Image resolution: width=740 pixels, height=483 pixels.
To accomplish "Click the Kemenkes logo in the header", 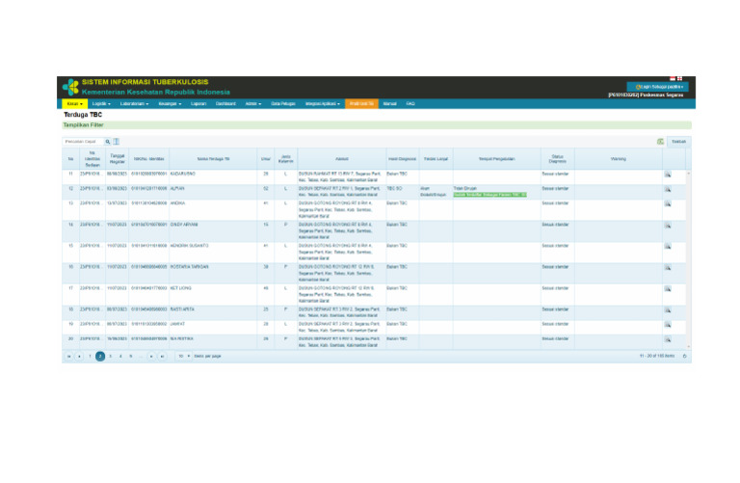I will [x=70, y=87].
